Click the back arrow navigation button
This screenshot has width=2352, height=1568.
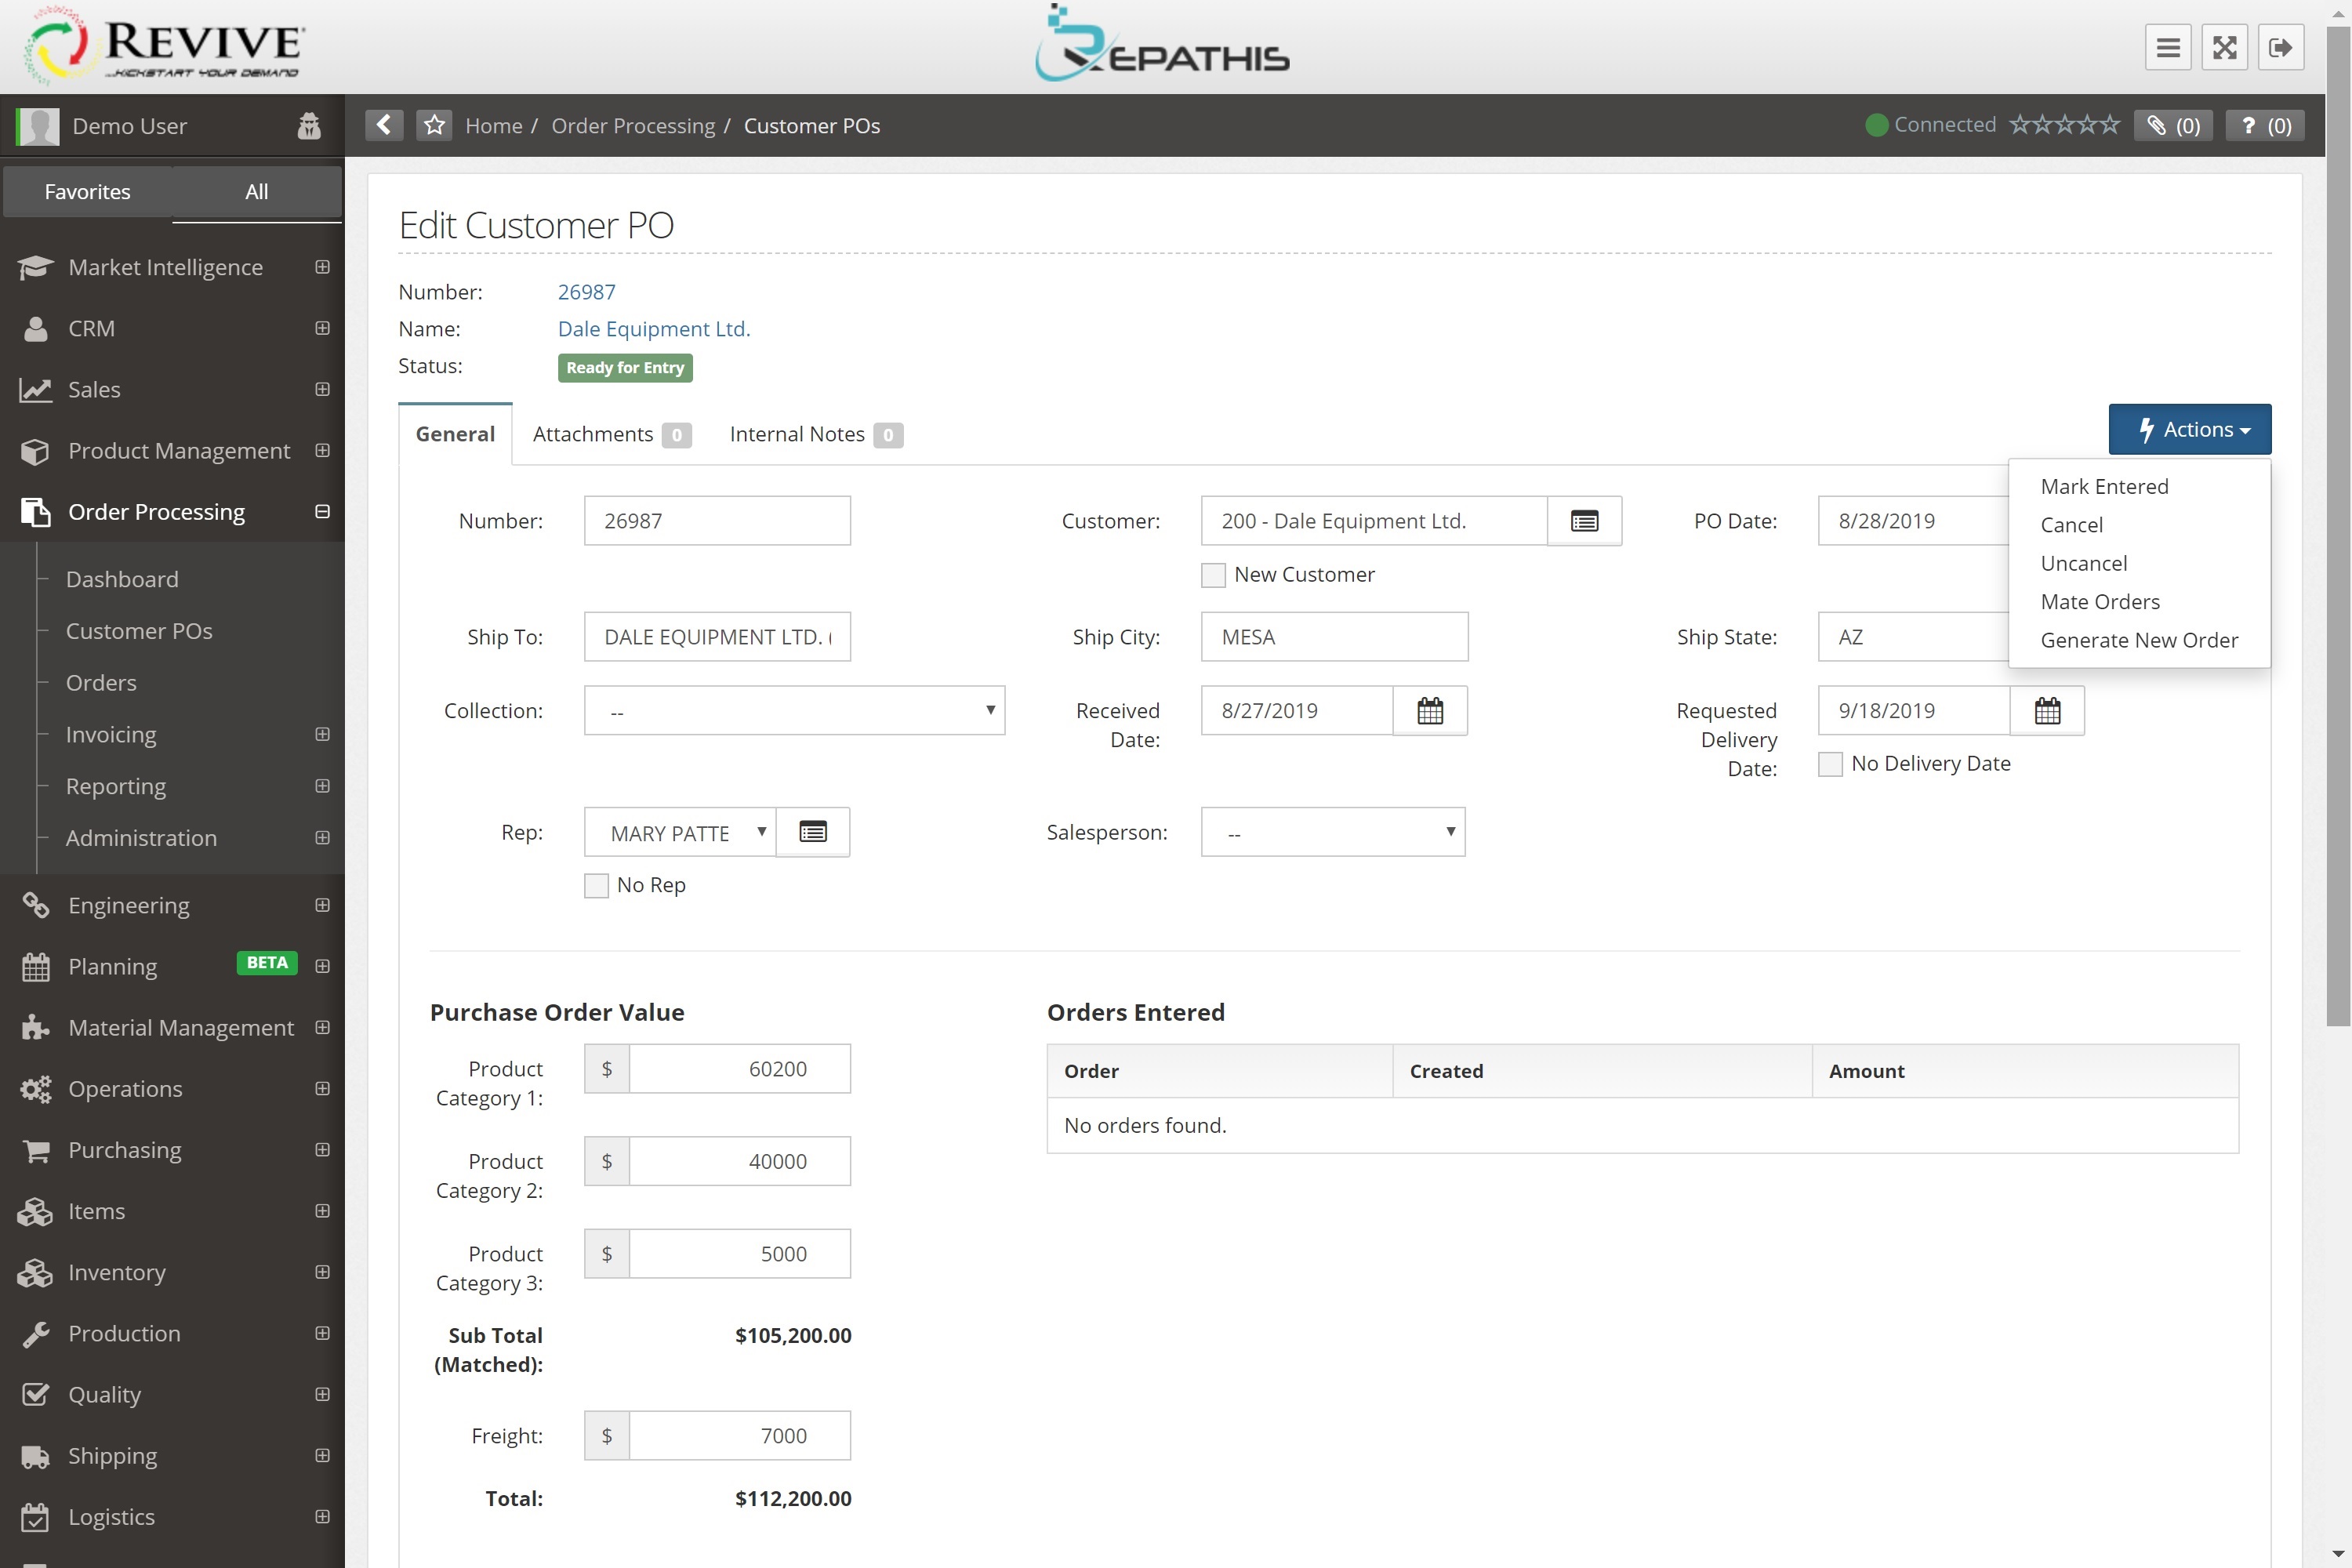coord(384,125)
